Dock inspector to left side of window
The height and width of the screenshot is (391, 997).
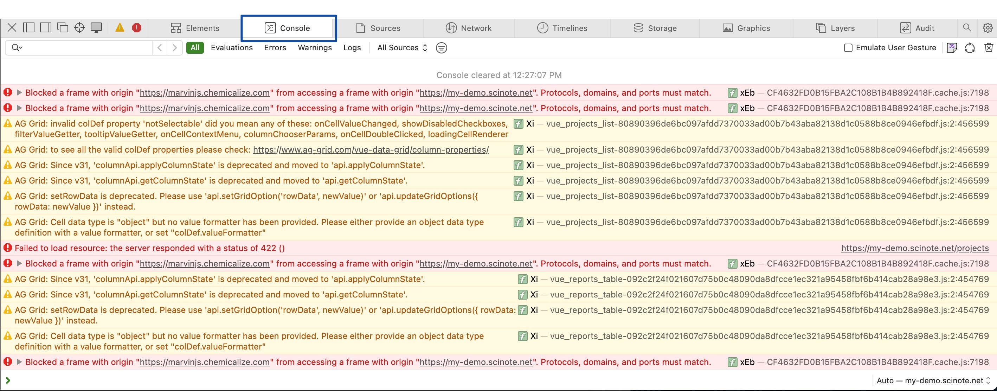29,27
